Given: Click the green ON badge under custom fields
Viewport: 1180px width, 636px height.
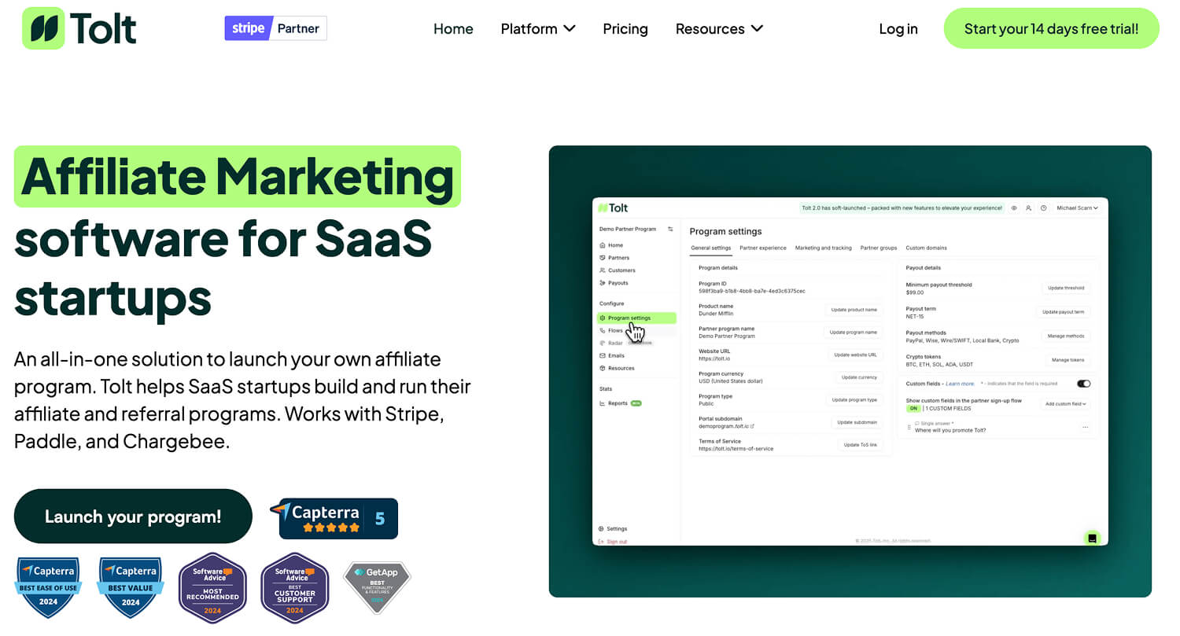Looking at the screenshot, I should (913, 409).
